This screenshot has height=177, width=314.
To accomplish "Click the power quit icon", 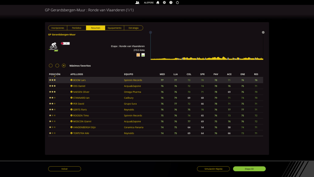I will click(x=178, y=2).
